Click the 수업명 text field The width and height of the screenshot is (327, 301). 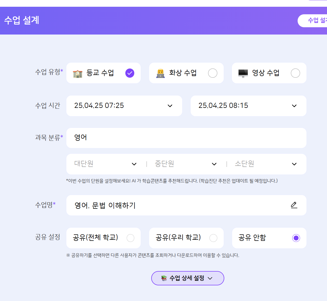click(x=178, y=205)
